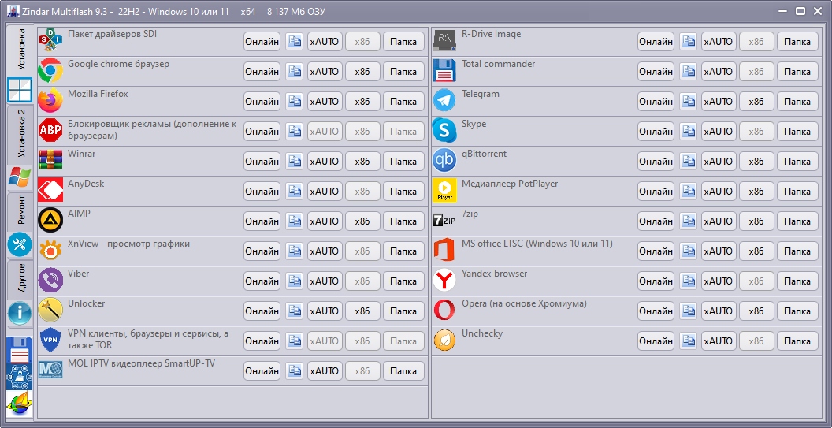This screenshot has height=428, width=832.
Task: Click the Windows 10 logo sidebar icon
Action: [x=20, y=91]
